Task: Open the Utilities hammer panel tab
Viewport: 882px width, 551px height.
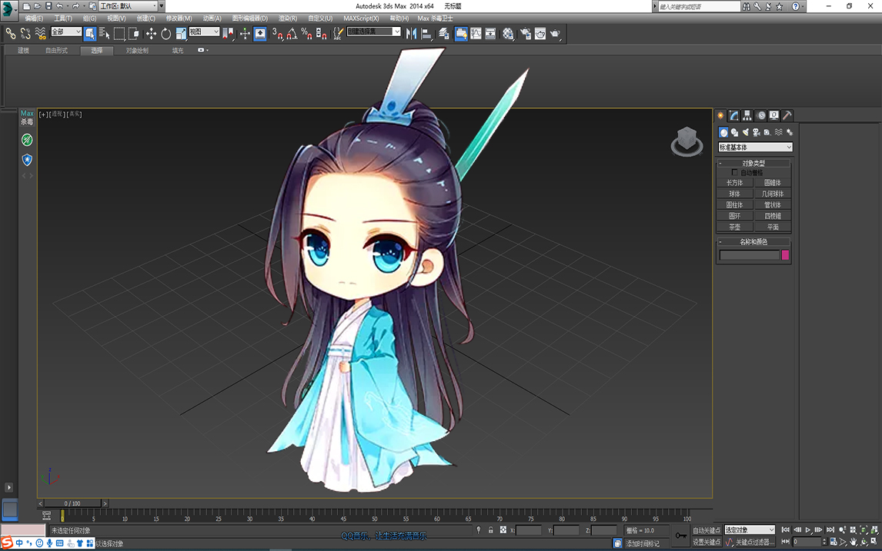Action: pos(787,115)
